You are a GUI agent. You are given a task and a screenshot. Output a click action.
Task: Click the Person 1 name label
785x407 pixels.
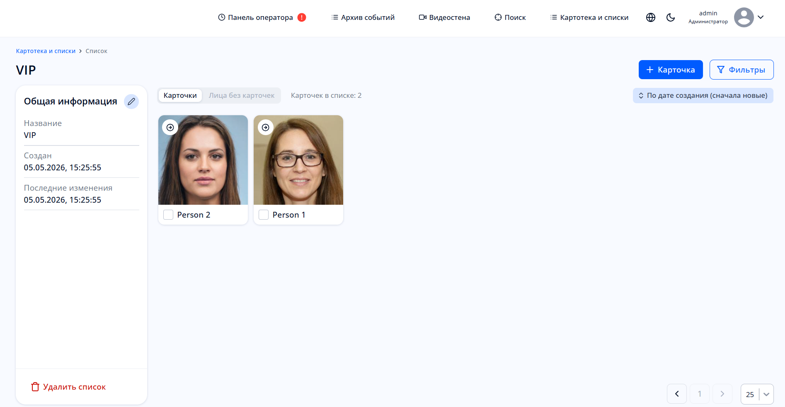[289, 215]
